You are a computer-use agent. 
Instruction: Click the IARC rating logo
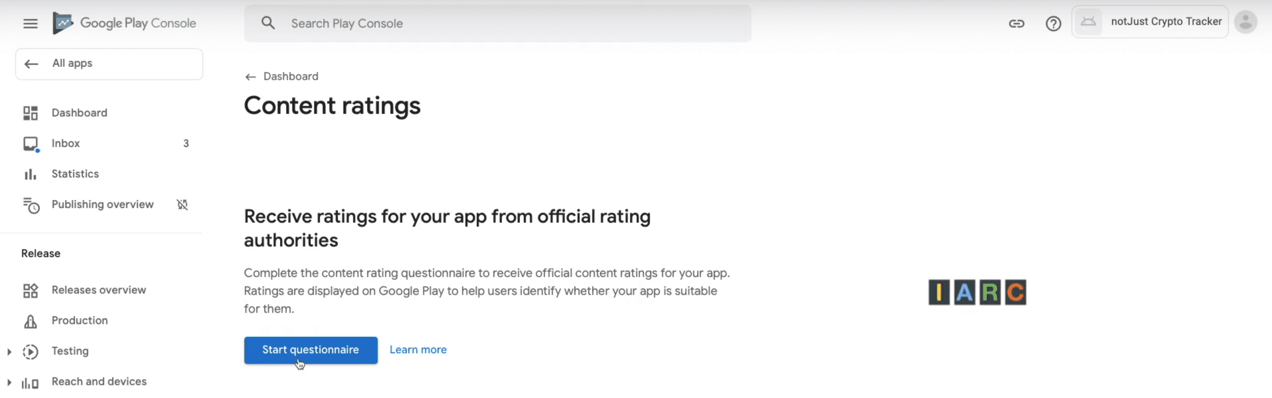(976, 292)
